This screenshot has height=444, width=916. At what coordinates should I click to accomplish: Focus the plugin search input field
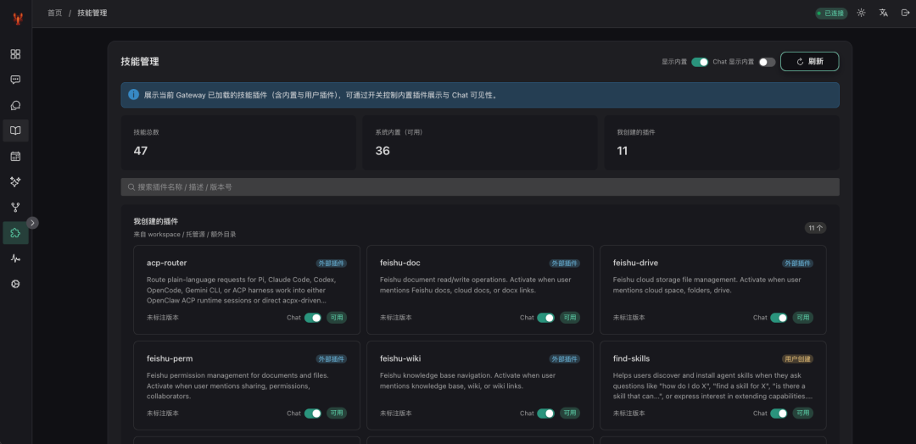480,187
